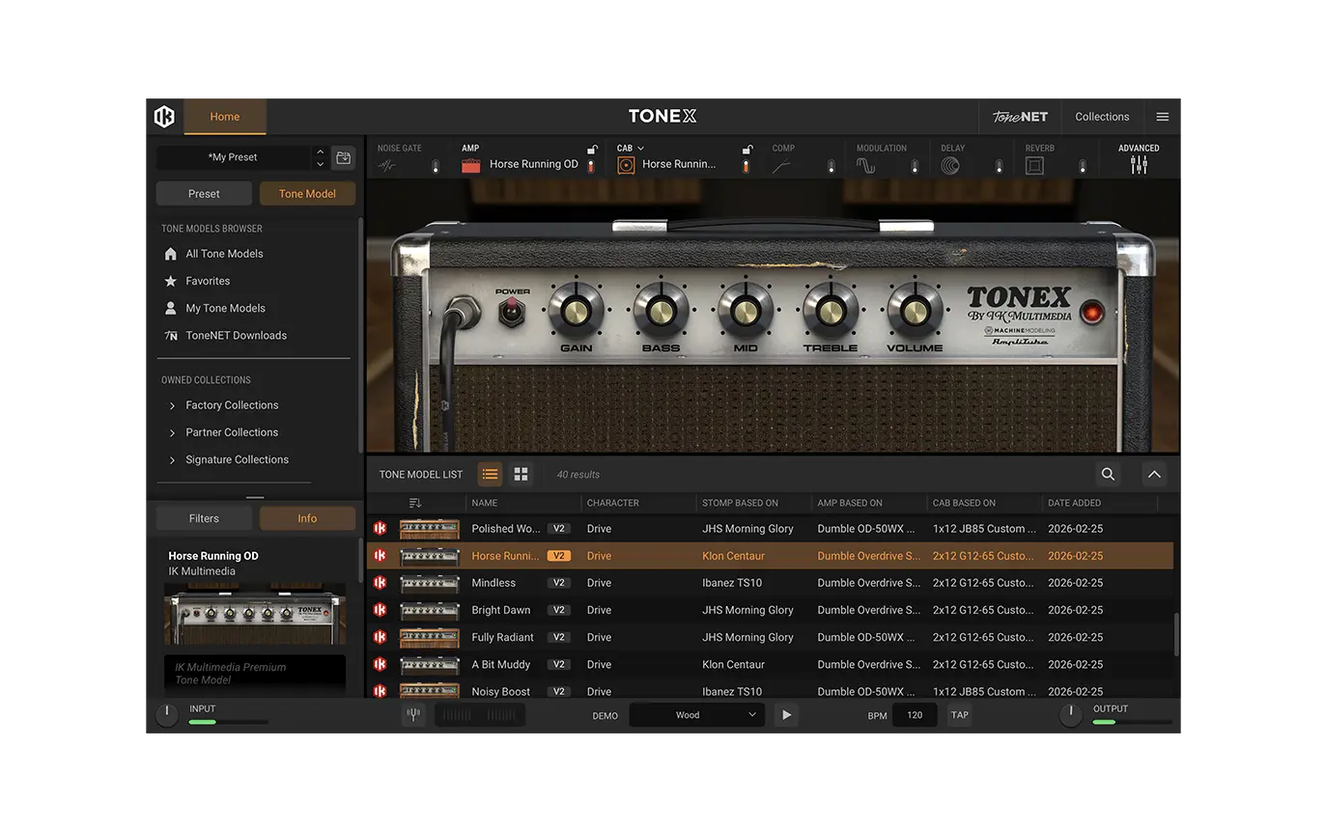Click the My Tone Models person icon
Viewport: 1325px width, 830px height.
pos(171,308)
